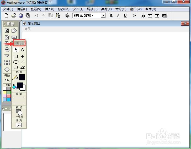Select the Motion icon in icon palette
Image resolution: width=191 pixels, height=149 pixels.
pos(7,37)
